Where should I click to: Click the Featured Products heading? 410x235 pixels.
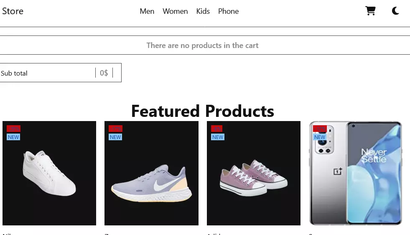point(203,111)
